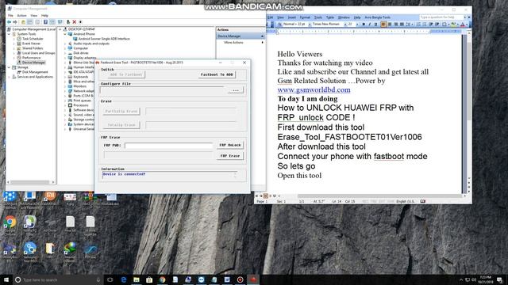Open View menu in Computer Management
Image resolution: width=508 pixels, height=285 pixels.
(33, 16)
